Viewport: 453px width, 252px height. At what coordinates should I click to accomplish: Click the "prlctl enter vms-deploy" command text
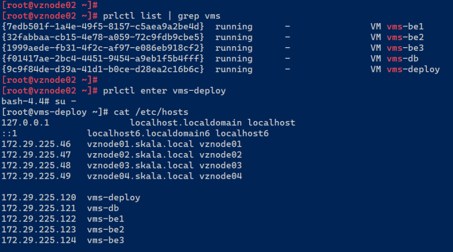[164, 91]
